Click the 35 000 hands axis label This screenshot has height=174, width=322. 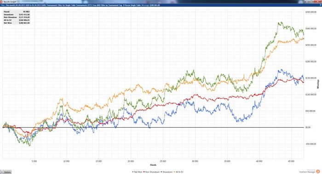(227, 161)
